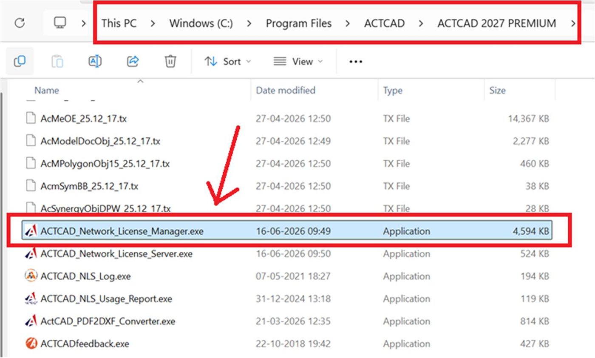Expand chevron after This PC in breadcrumb
This screenshot has height=358, width=595.
pos(153,23)
